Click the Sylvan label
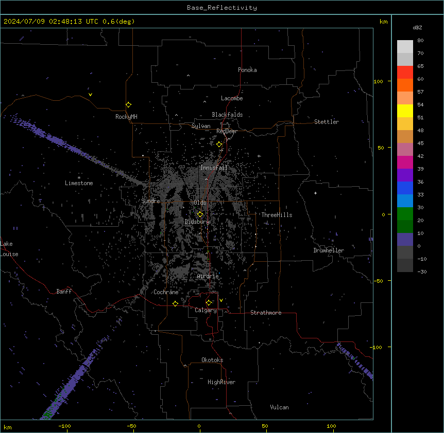444x433 pixels. (x=201, y=126)
